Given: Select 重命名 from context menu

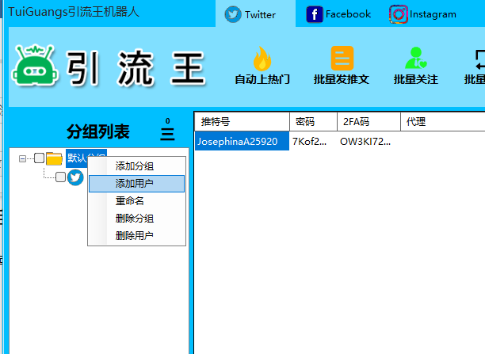Looking at the screenshot, I should click(x=130, y=201).
